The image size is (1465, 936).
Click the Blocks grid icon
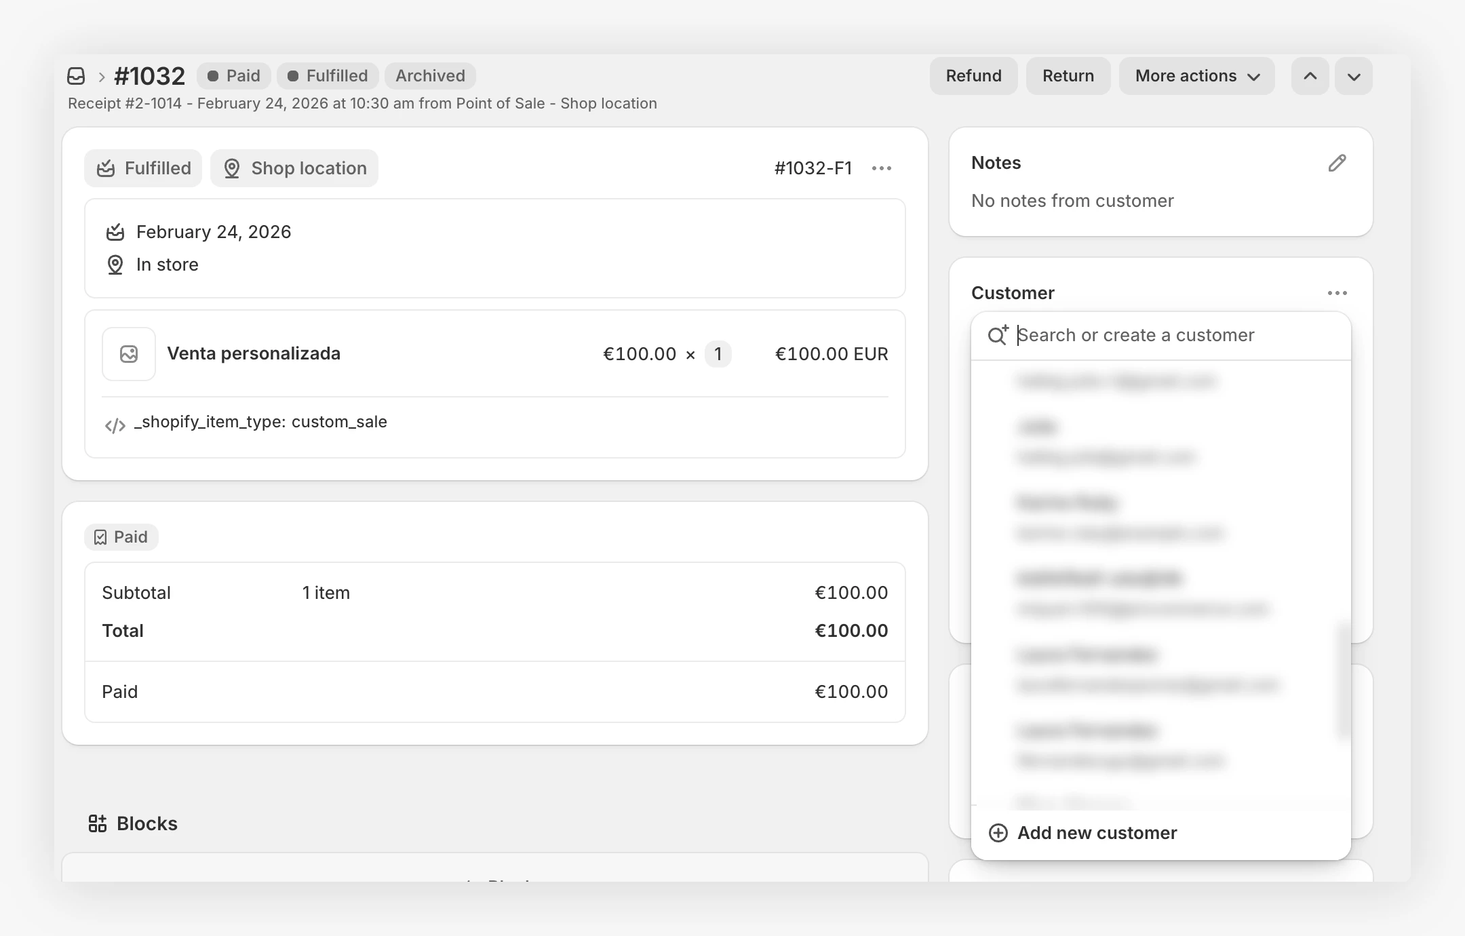(98, 823)
